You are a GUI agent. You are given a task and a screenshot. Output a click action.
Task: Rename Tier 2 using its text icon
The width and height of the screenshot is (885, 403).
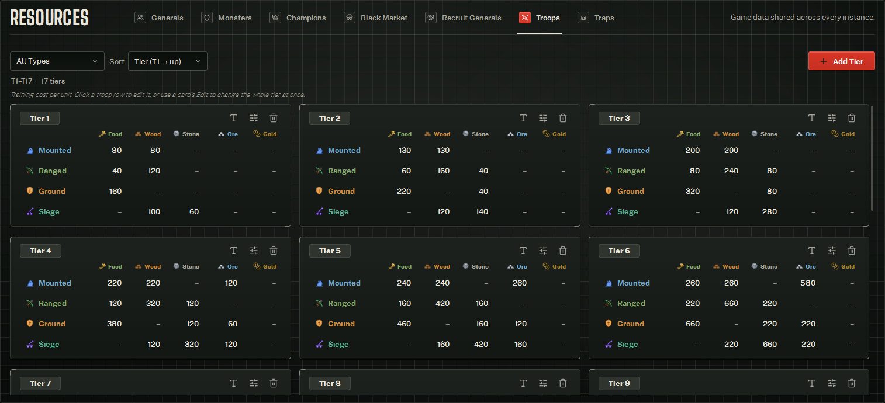523,118
